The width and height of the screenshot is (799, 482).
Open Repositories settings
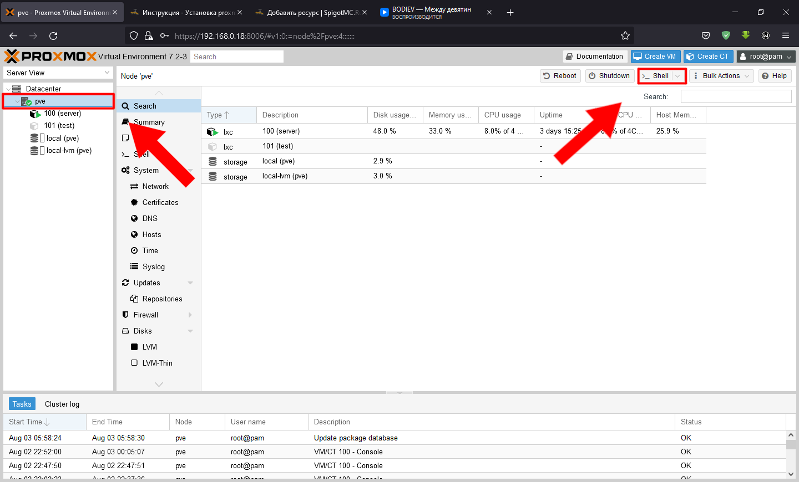(x=159, y=299)
